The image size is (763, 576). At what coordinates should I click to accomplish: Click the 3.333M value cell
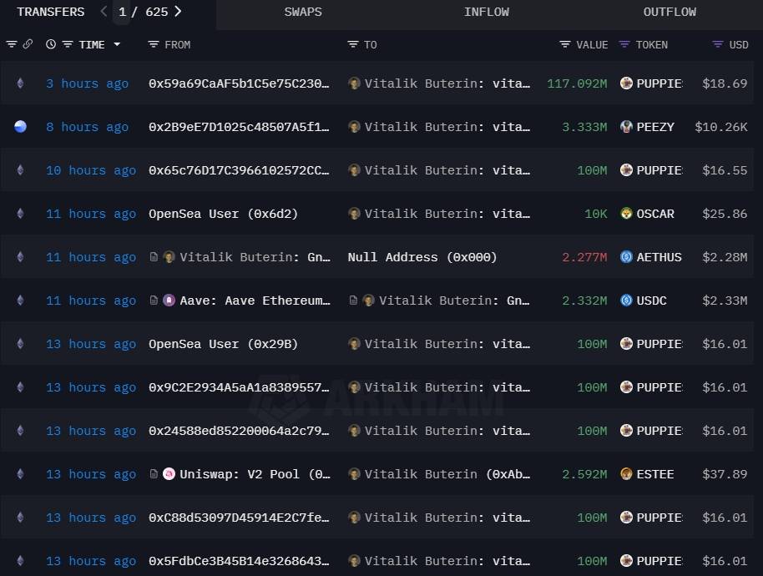click(585, 127)
